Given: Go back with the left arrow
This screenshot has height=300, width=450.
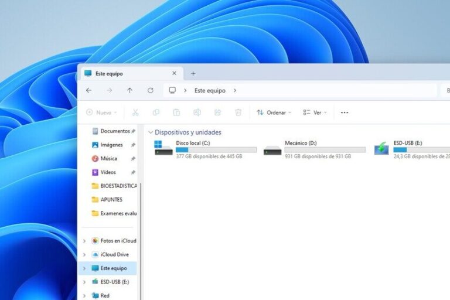Looking at the screenshot, I should click(x=88, y=90).
